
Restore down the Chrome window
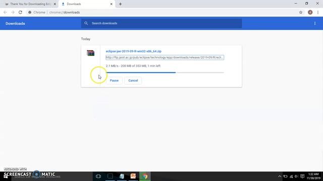point(306,4)
